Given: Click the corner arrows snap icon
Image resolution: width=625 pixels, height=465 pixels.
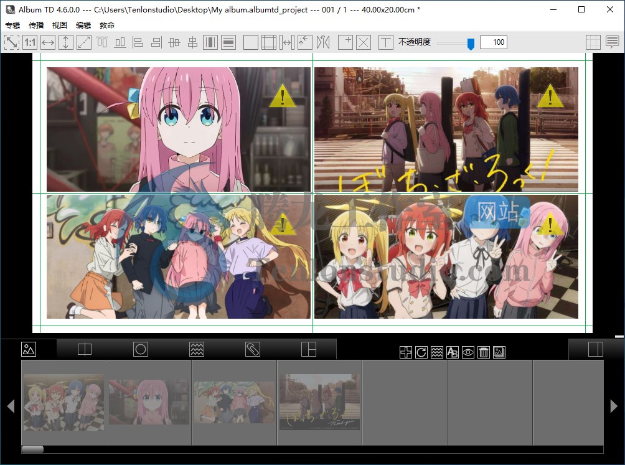Looking at the screenshot, I should pos(305,42).
